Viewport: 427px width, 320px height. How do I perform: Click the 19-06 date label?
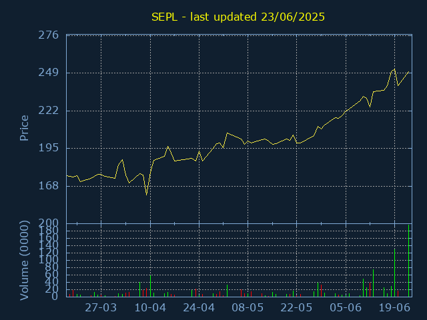pos(394,308)
